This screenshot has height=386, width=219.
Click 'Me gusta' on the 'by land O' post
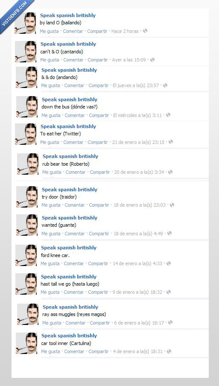point(49,31)
